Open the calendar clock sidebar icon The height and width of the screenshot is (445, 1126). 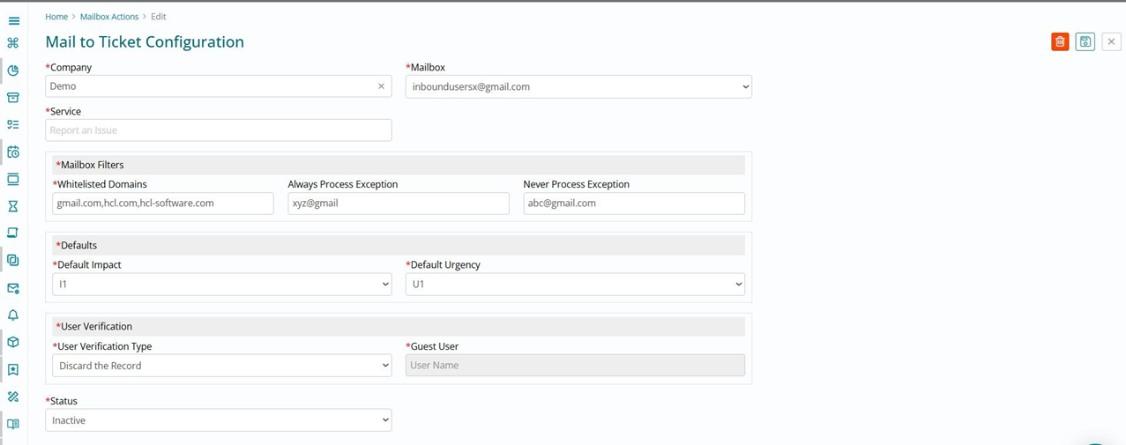[x=13, y=152]
